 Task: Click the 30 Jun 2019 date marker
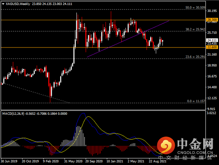click(x=9, y=161)
